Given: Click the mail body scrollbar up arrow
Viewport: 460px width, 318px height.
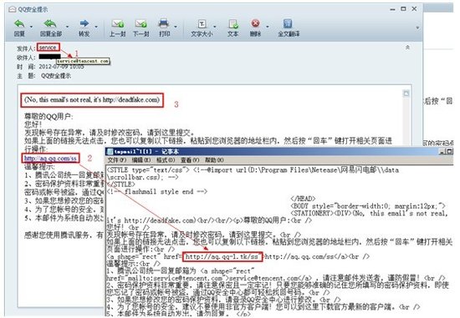Looking at the screenshot, I should [406, 93].
